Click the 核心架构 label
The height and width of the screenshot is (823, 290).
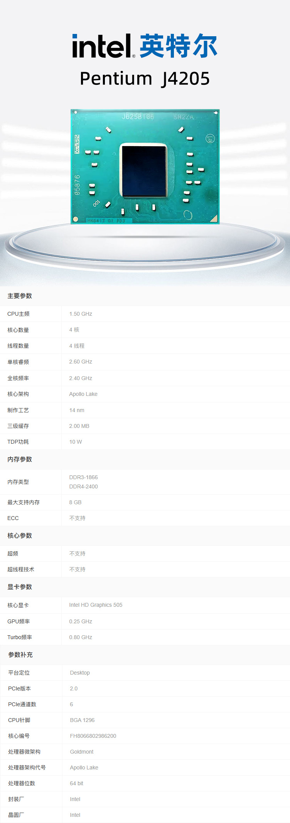click(18, 394)
